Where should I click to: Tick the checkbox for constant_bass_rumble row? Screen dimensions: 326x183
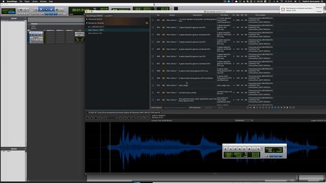pos(153,93)
